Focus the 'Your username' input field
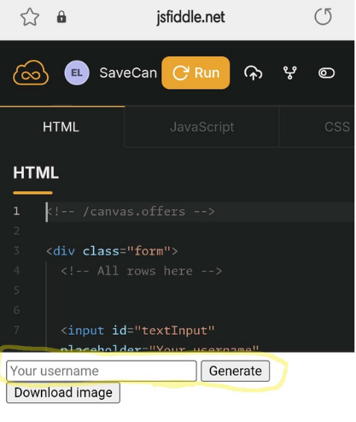This screenshot has width=356, height=422. tap(102, 371)
